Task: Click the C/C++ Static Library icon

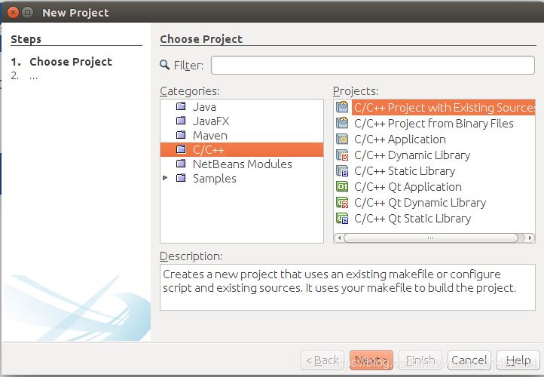Action: point(342,171)
